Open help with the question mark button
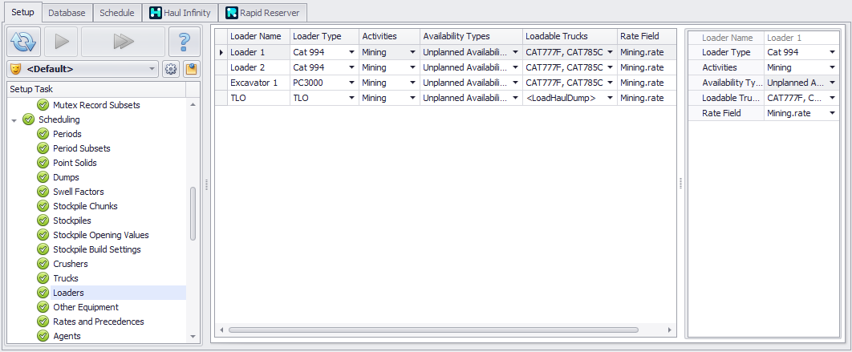Screen dimensions: 852x352 [x=185, y=41]
